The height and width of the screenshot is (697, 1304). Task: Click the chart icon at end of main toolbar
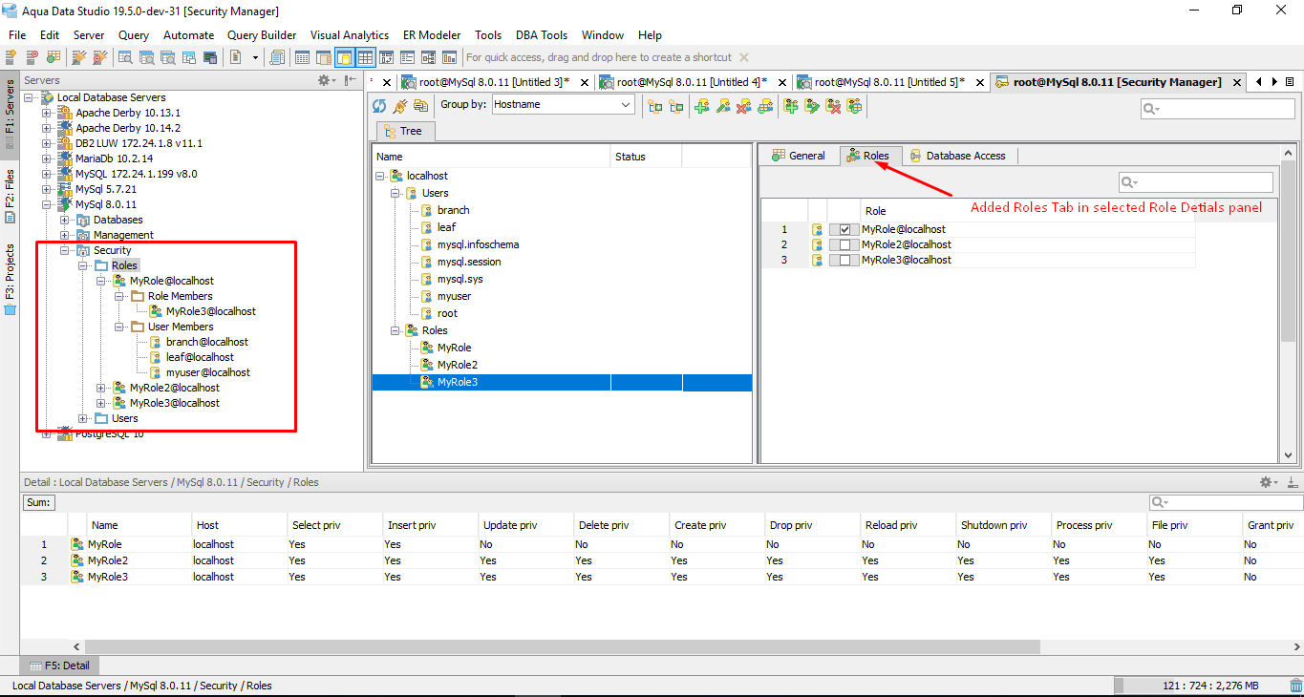(x=450, y=57)
